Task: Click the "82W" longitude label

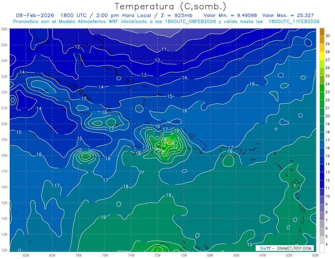Action: coord(26,255)
